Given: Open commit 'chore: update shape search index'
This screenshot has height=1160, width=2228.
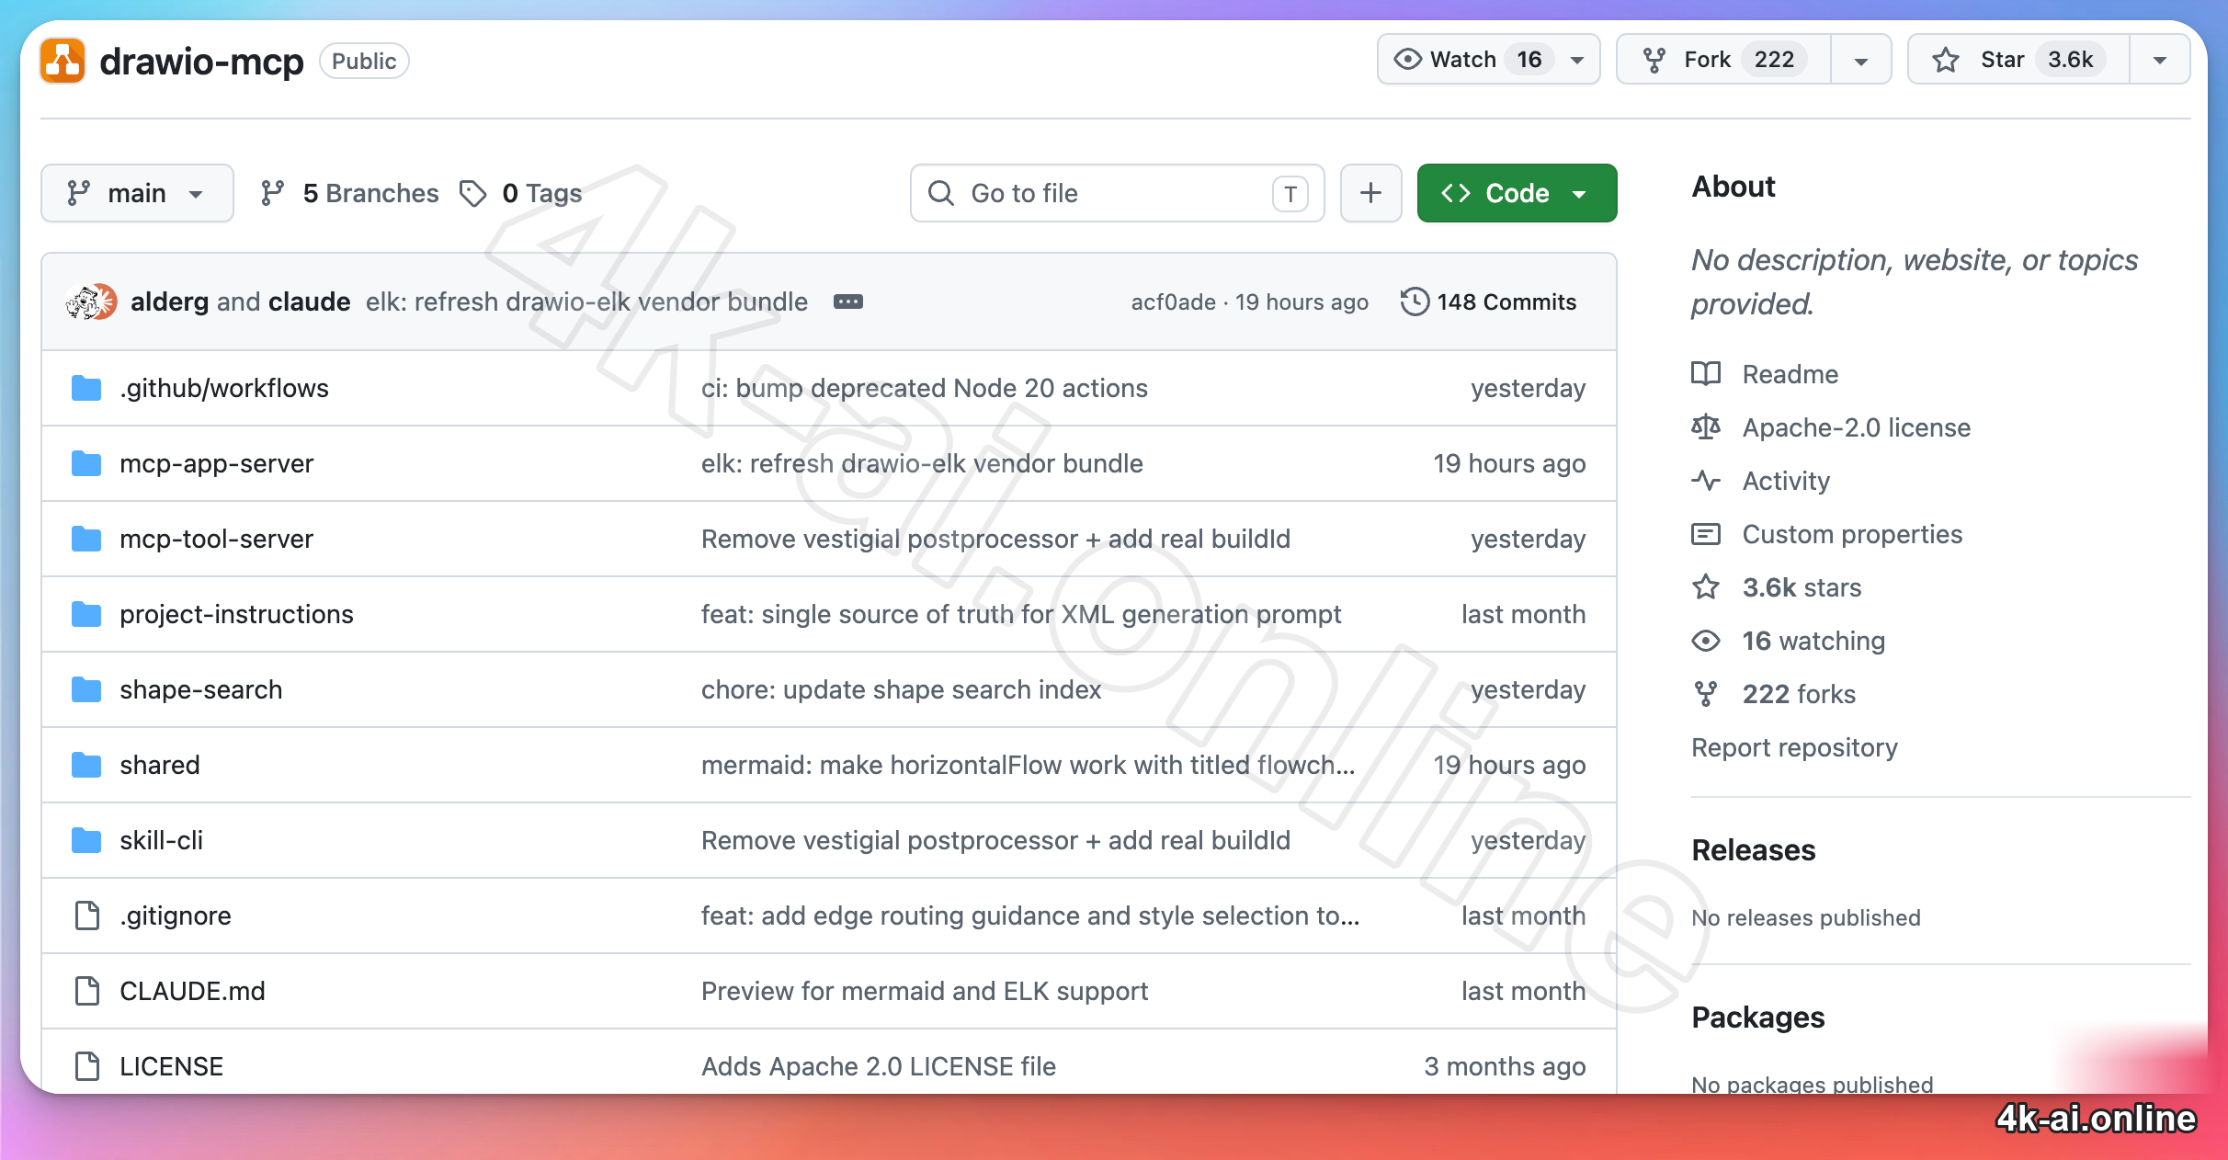Looking at the screenshot, I should coord(901,689).
